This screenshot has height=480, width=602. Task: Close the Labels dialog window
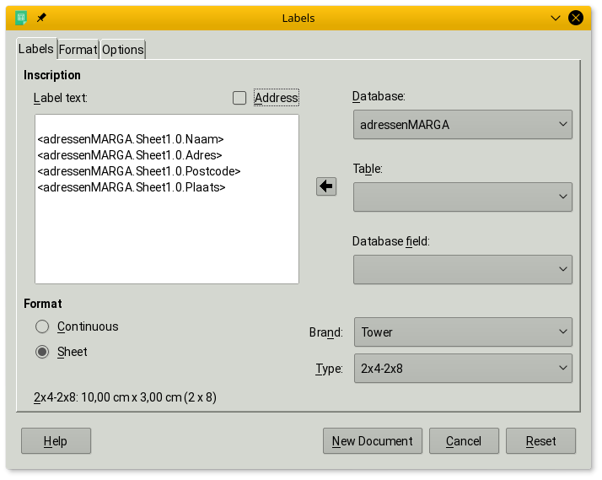point(576,17)
